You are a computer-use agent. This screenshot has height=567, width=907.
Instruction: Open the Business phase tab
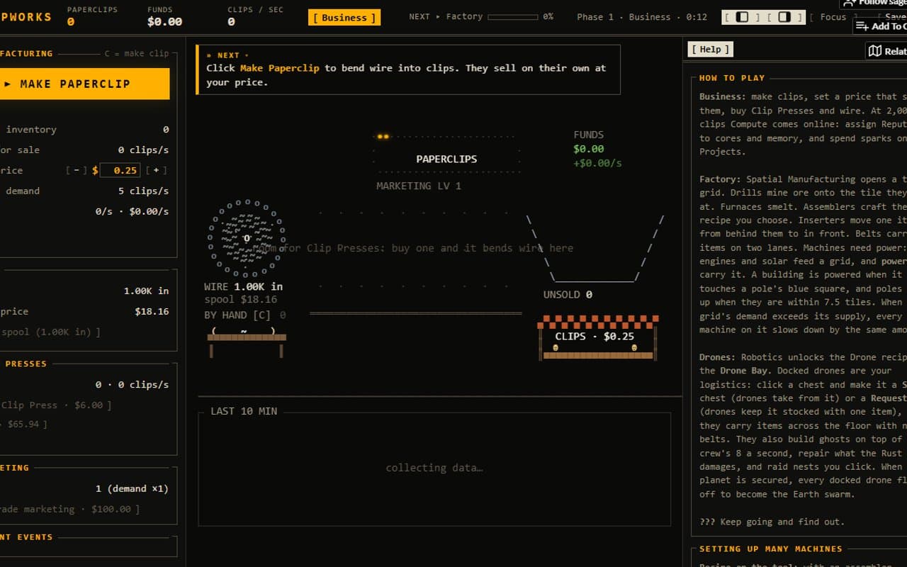(x=344, y=17)
